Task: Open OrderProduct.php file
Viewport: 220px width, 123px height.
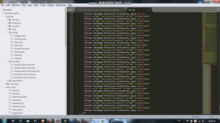Action: point(22,49)
